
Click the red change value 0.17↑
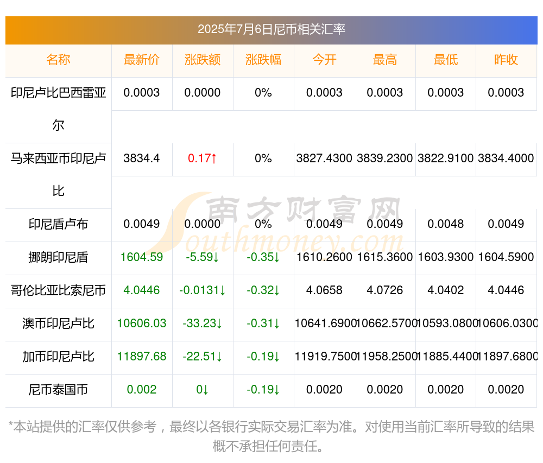202,158
